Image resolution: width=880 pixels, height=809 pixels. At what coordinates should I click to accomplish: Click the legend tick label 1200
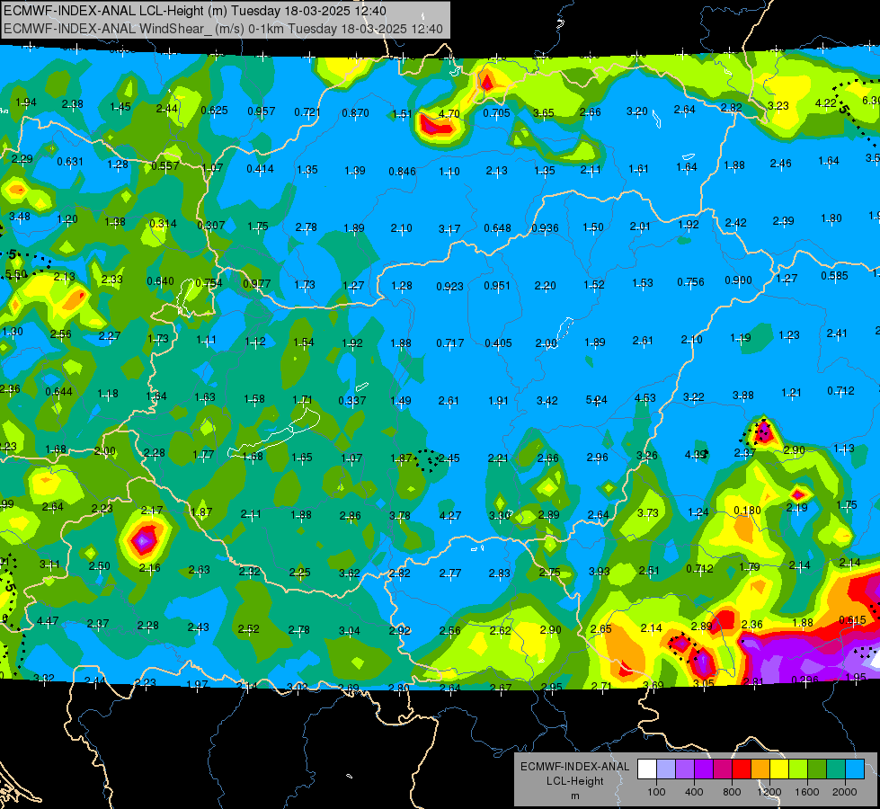pyautogui.click(x=769, y=792)
